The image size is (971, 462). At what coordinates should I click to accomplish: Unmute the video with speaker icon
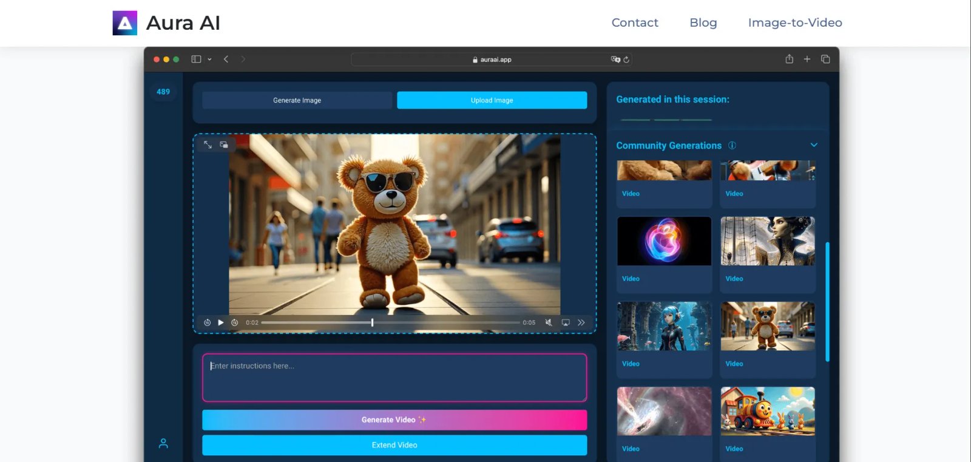[x=549, y=322]
